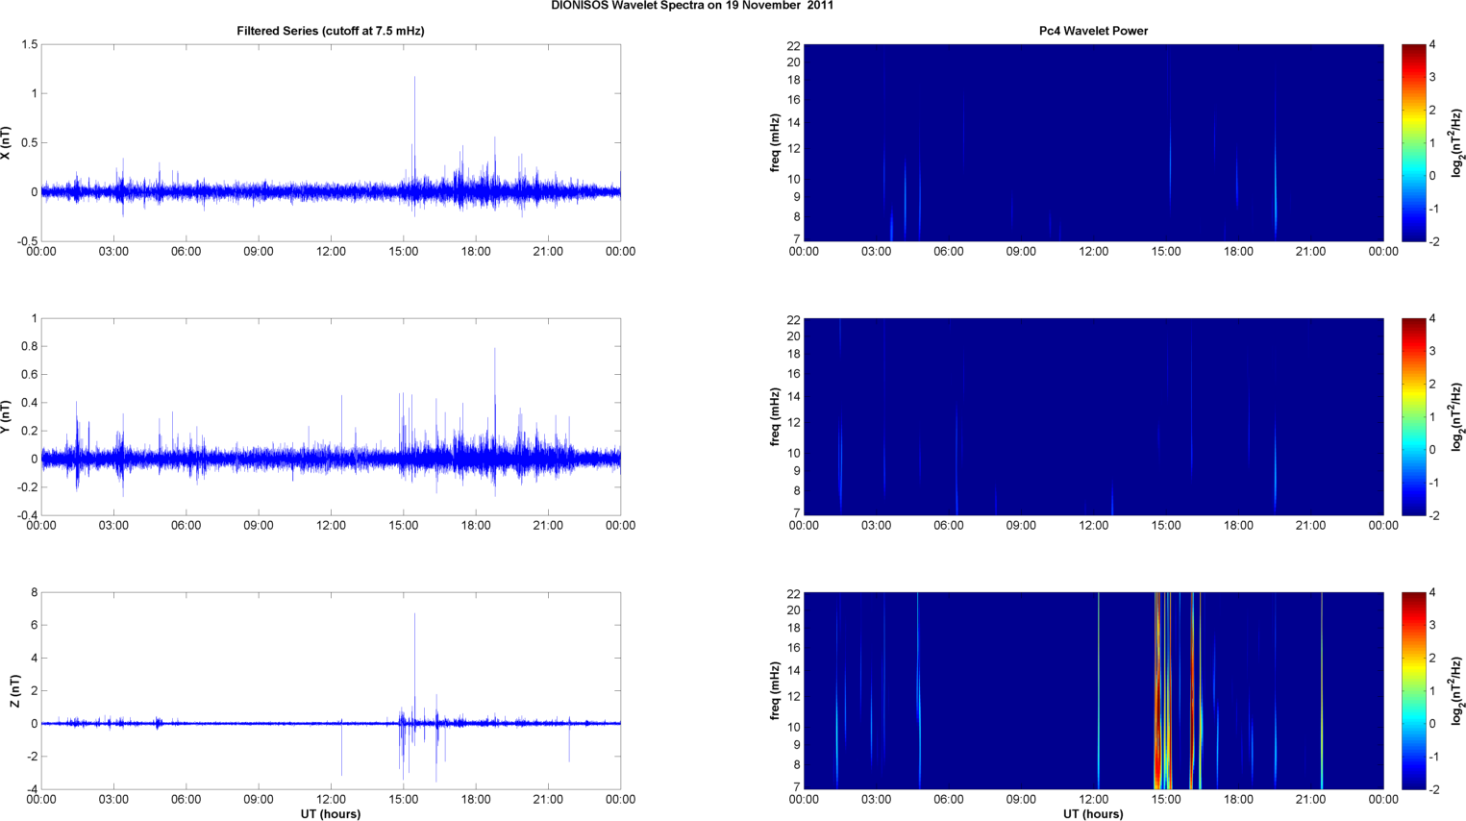
Task: Click the '8' tick on the Z series axis
Action: [34, 592]
